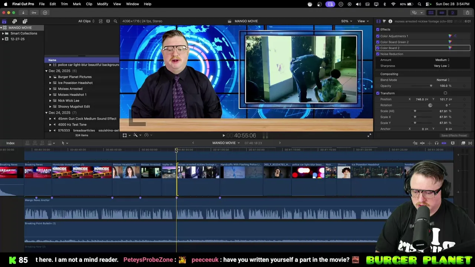The image size is (475, 267).
Task: Open MANGO MOVIE timeline project popup
Action: pyautogui.click(x=226, y=143)
